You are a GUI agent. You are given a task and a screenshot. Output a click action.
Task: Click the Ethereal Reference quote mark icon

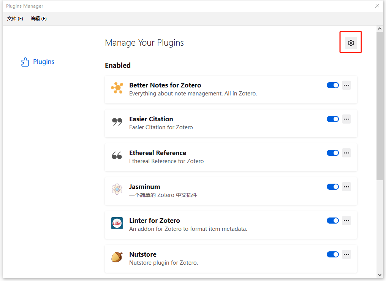117,156
